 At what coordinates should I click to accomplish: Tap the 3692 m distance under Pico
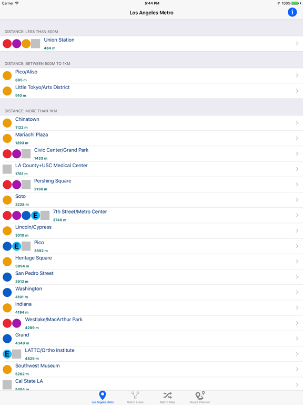(x=41, y=251)
